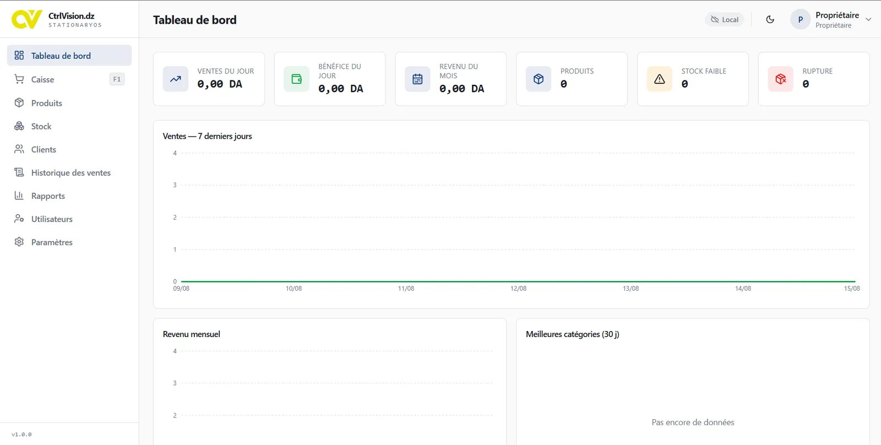Open the Clients section
This screenshot has height=445, width=881.
[69, 149]
